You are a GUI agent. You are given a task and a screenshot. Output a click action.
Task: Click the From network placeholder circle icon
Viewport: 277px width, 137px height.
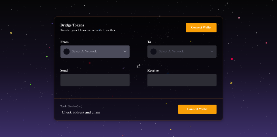click(x=66, y=52)
